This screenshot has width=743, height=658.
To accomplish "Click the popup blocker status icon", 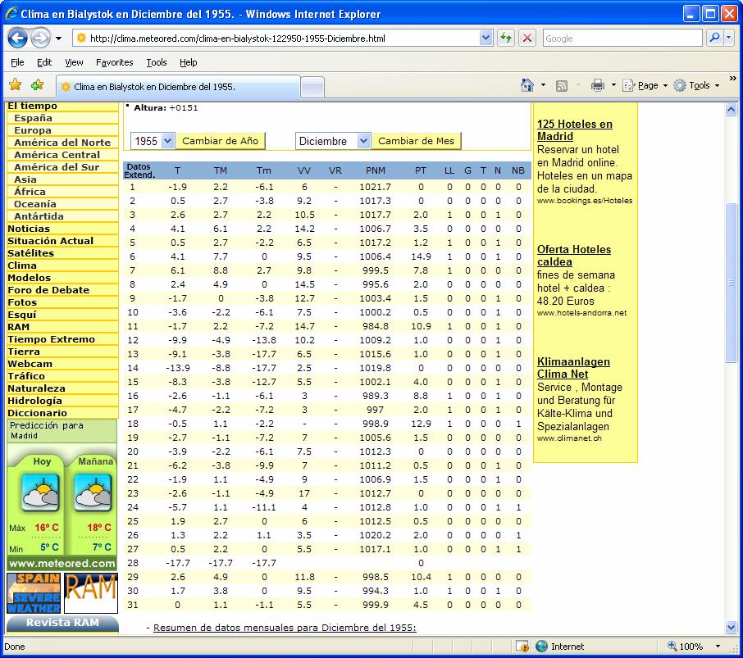I will click(522, 647).
